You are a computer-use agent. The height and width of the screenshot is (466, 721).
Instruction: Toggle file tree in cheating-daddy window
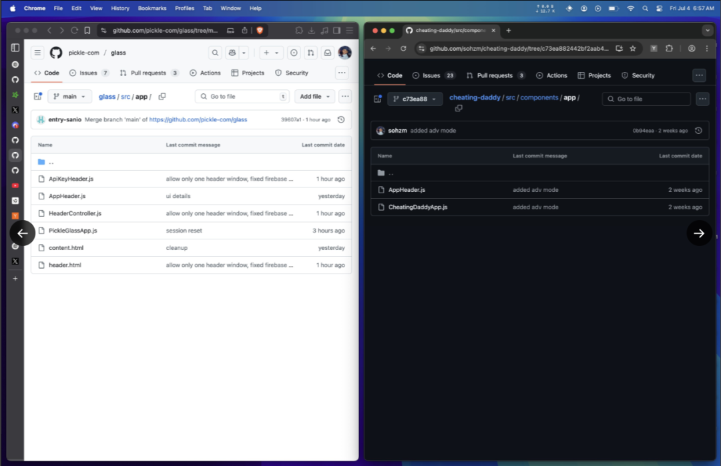(377, 99)
